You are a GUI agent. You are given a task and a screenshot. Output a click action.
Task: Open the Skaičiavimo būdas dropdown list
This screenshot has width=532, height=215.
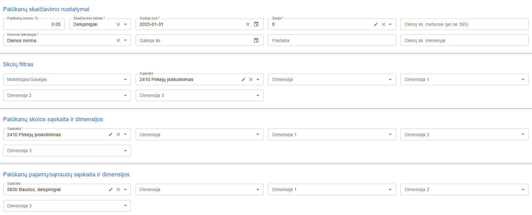[x=125, y=24]
